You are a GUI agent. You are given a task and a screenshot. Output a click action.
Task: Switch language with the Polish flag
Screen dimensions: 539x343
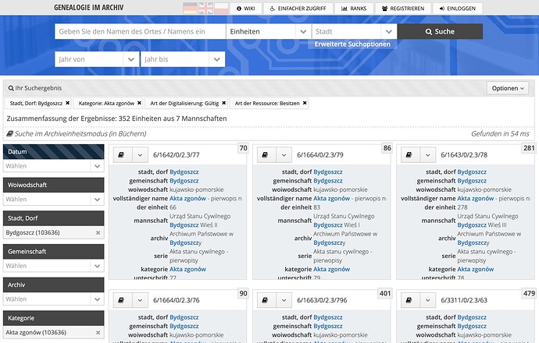[221, 9]
